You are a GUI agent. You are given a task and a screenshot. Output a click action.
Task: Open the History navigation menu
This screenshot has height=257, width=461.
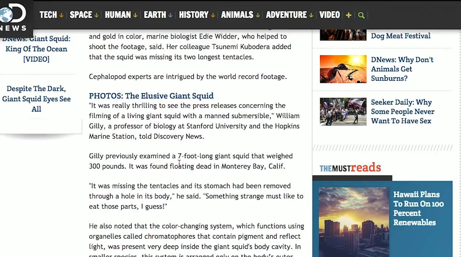(193, 15)
